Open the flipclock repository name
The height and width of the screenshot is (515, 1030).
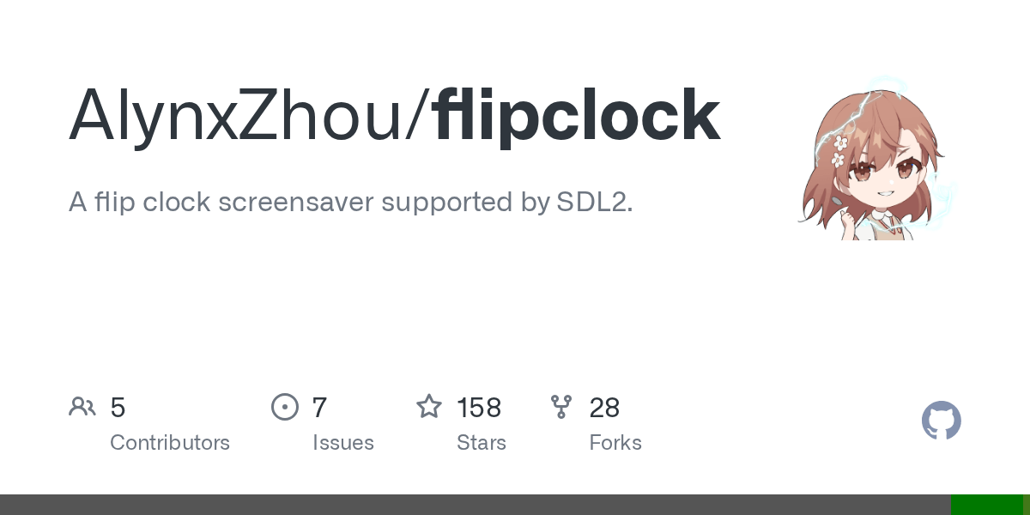[577, 116]
